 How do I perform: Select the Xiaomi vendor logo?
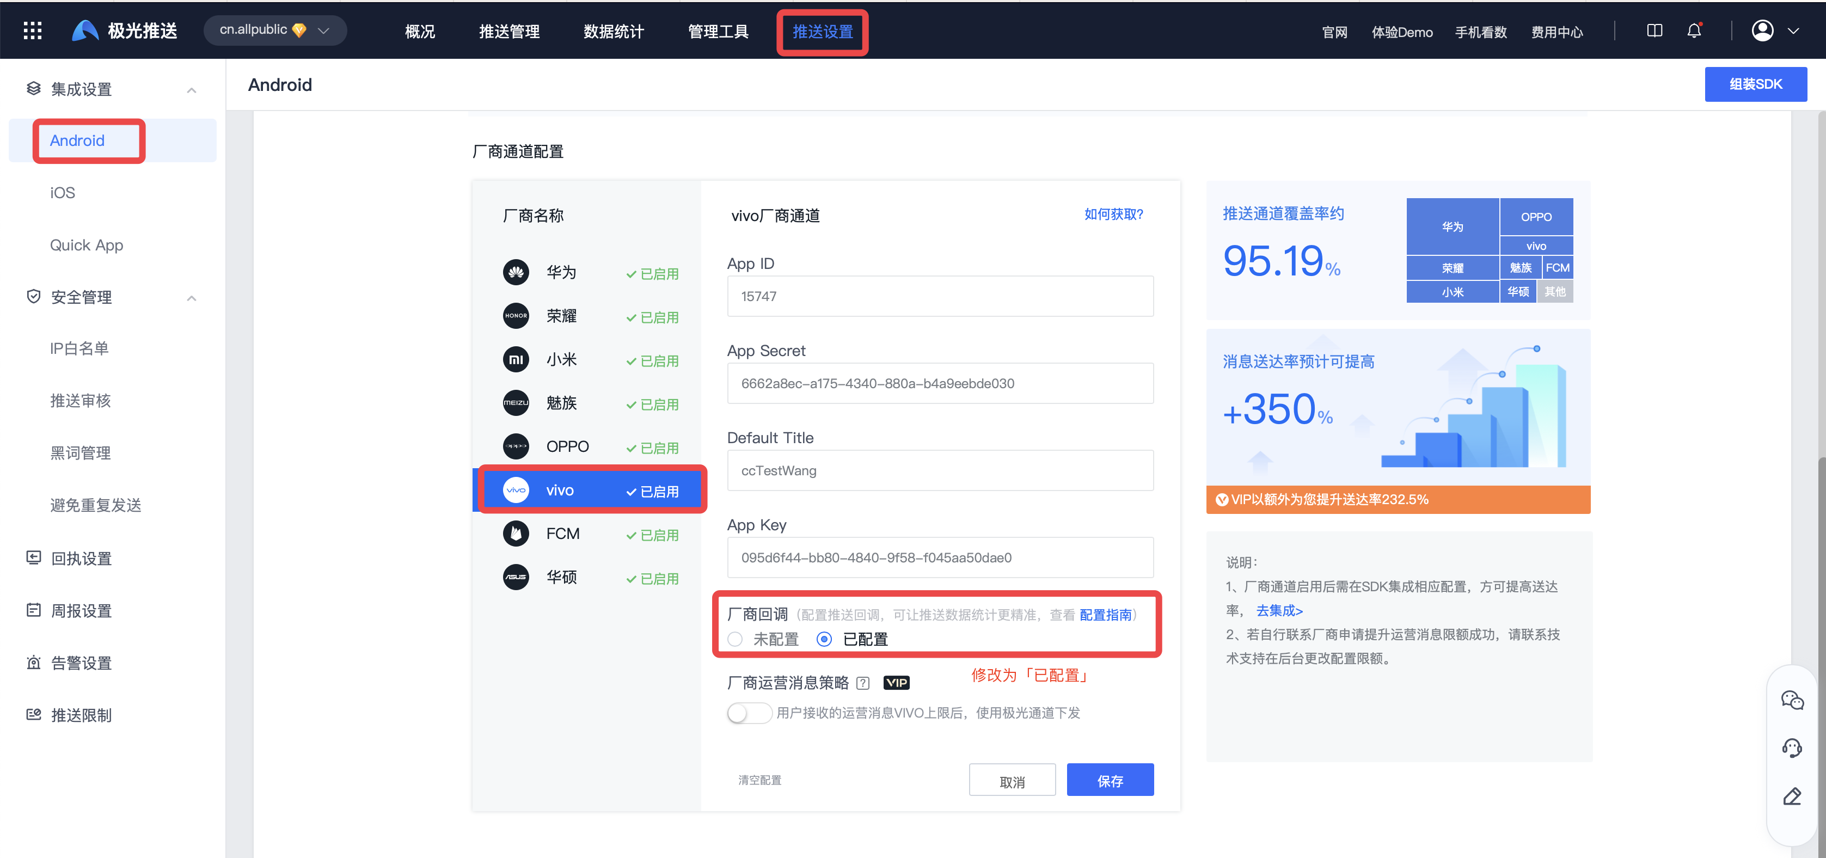[x=516, y=359]
